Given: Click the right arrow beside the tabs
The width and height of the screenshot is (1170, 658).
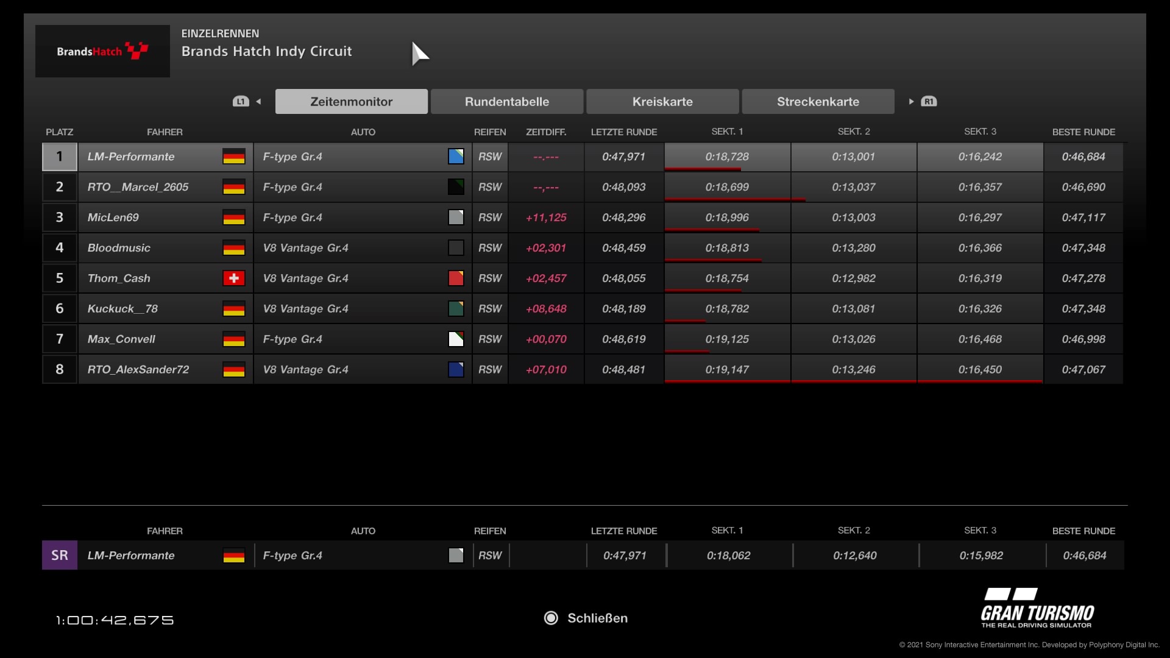Looking at the screenshot, I should pyautogui.click(x=911, y=102).
